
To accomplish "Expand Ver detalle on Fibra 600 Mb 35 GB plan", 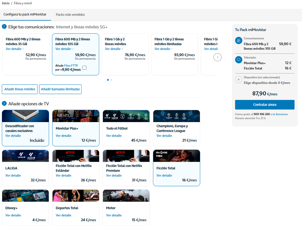I will point(15,49).
